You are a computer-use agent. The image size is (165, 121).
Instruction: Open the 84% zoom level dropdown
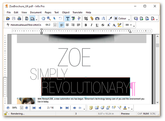point(22,108)
